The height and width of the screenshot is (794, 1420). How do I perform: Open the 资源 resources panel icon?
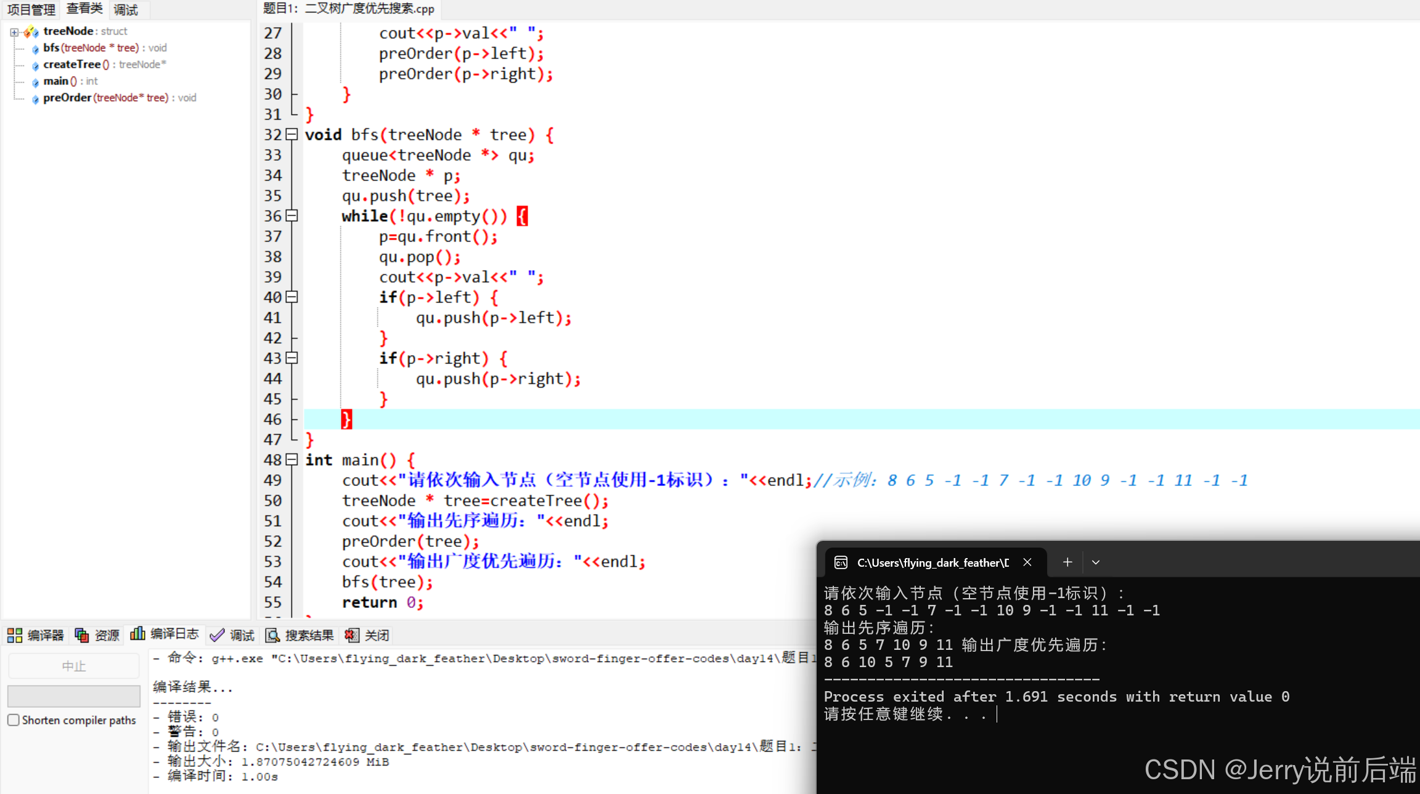point(81,635)
